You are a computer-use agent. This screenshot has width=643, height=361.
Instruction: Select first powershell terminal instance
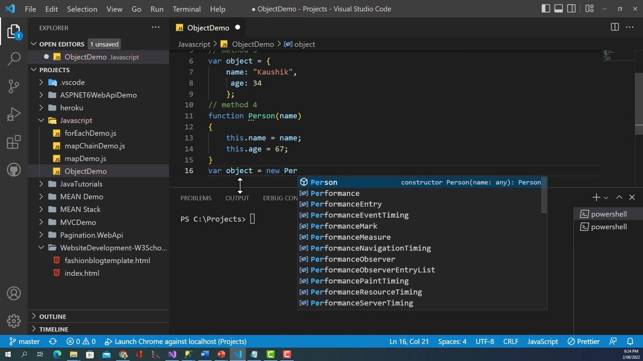pos(608,214)
